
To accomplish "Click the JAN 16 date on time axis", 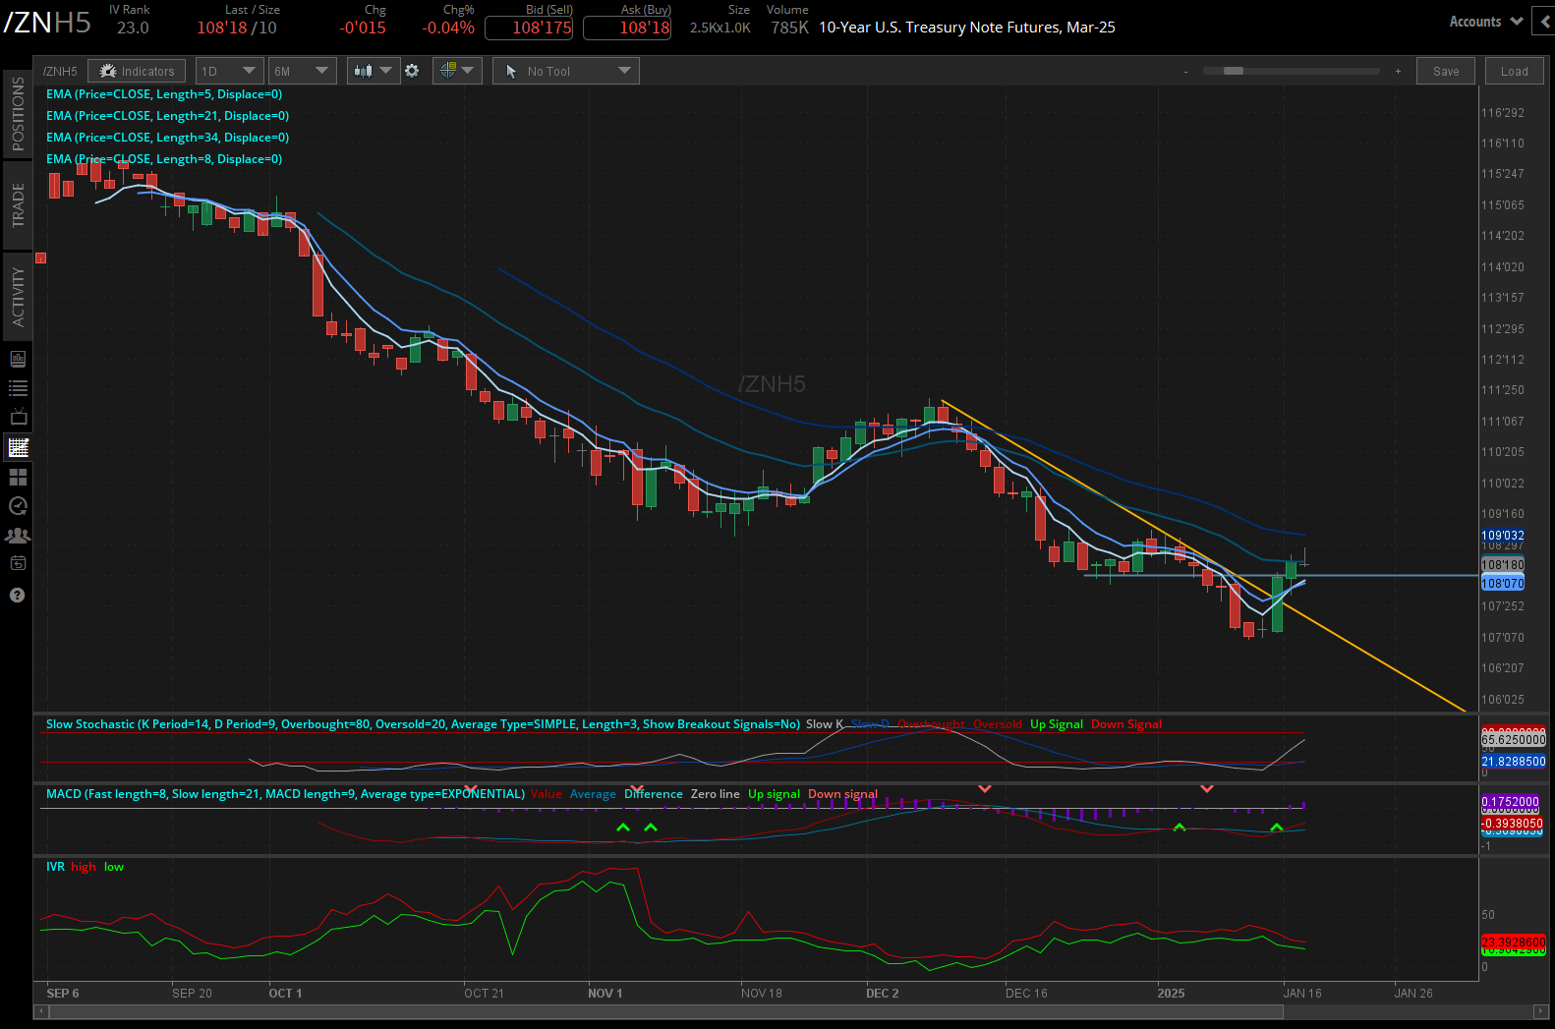I will click(1302, 993).
